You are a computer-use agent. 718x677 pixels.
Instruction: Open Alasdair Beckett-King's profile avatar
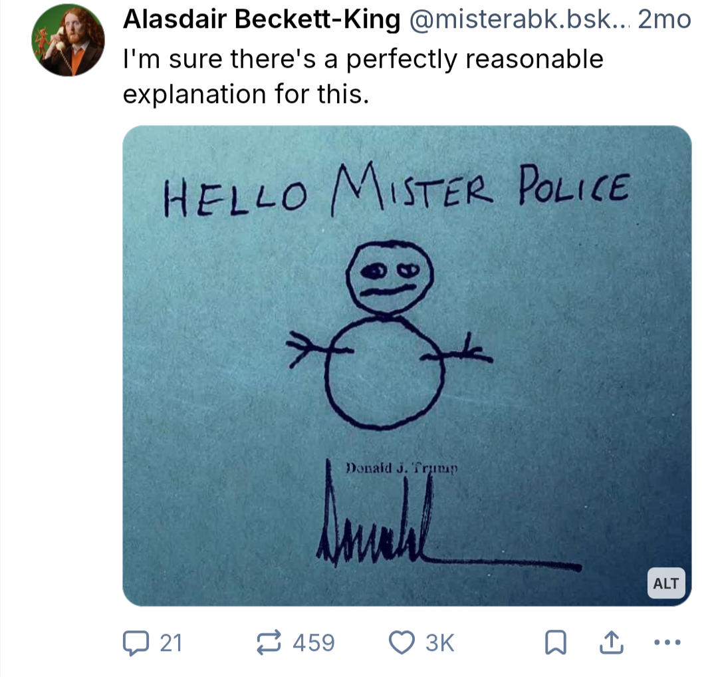click(68, 40)
